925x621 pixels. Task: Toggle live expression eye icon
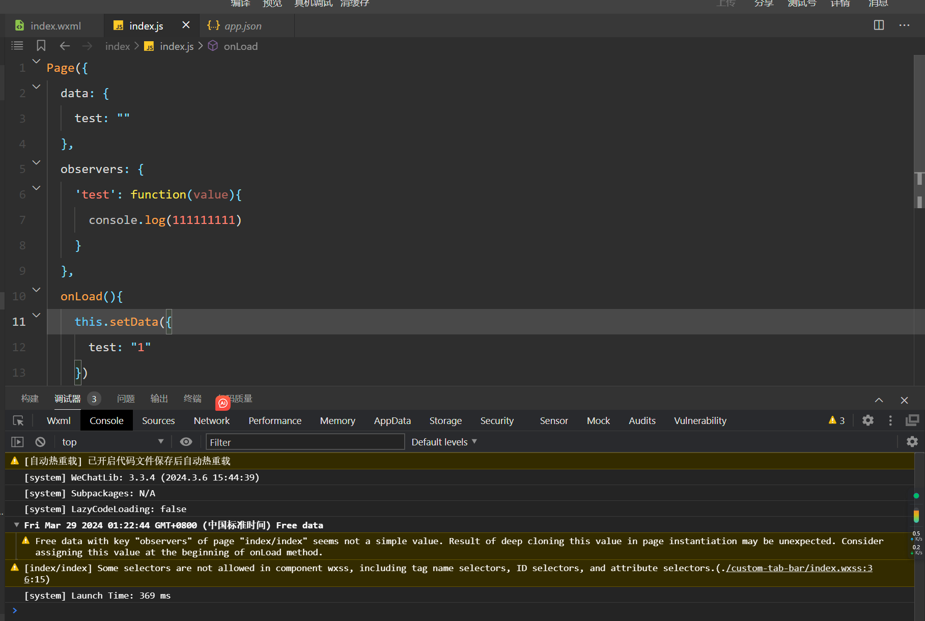click(186, 442)
